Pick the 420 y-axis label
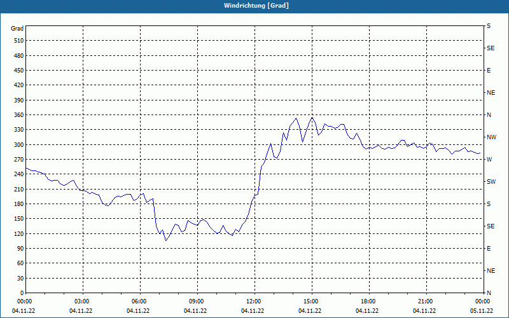This screenshot has height=318, width=509. (x=18, y=85)
